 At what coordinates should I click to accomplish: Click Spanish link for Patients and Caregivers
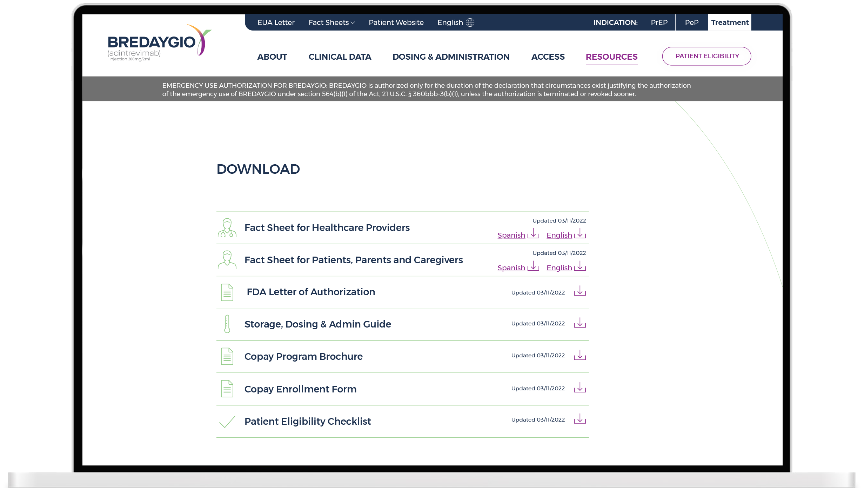click(x=511, y=268)
